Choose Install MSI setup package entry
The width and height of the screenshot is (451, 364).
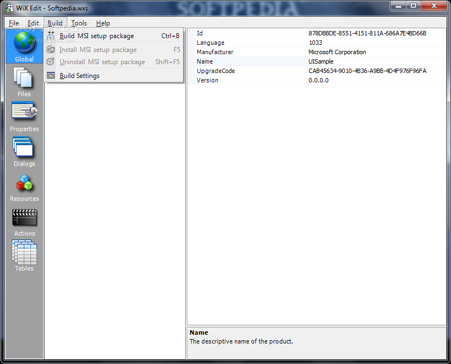[114, 50]
